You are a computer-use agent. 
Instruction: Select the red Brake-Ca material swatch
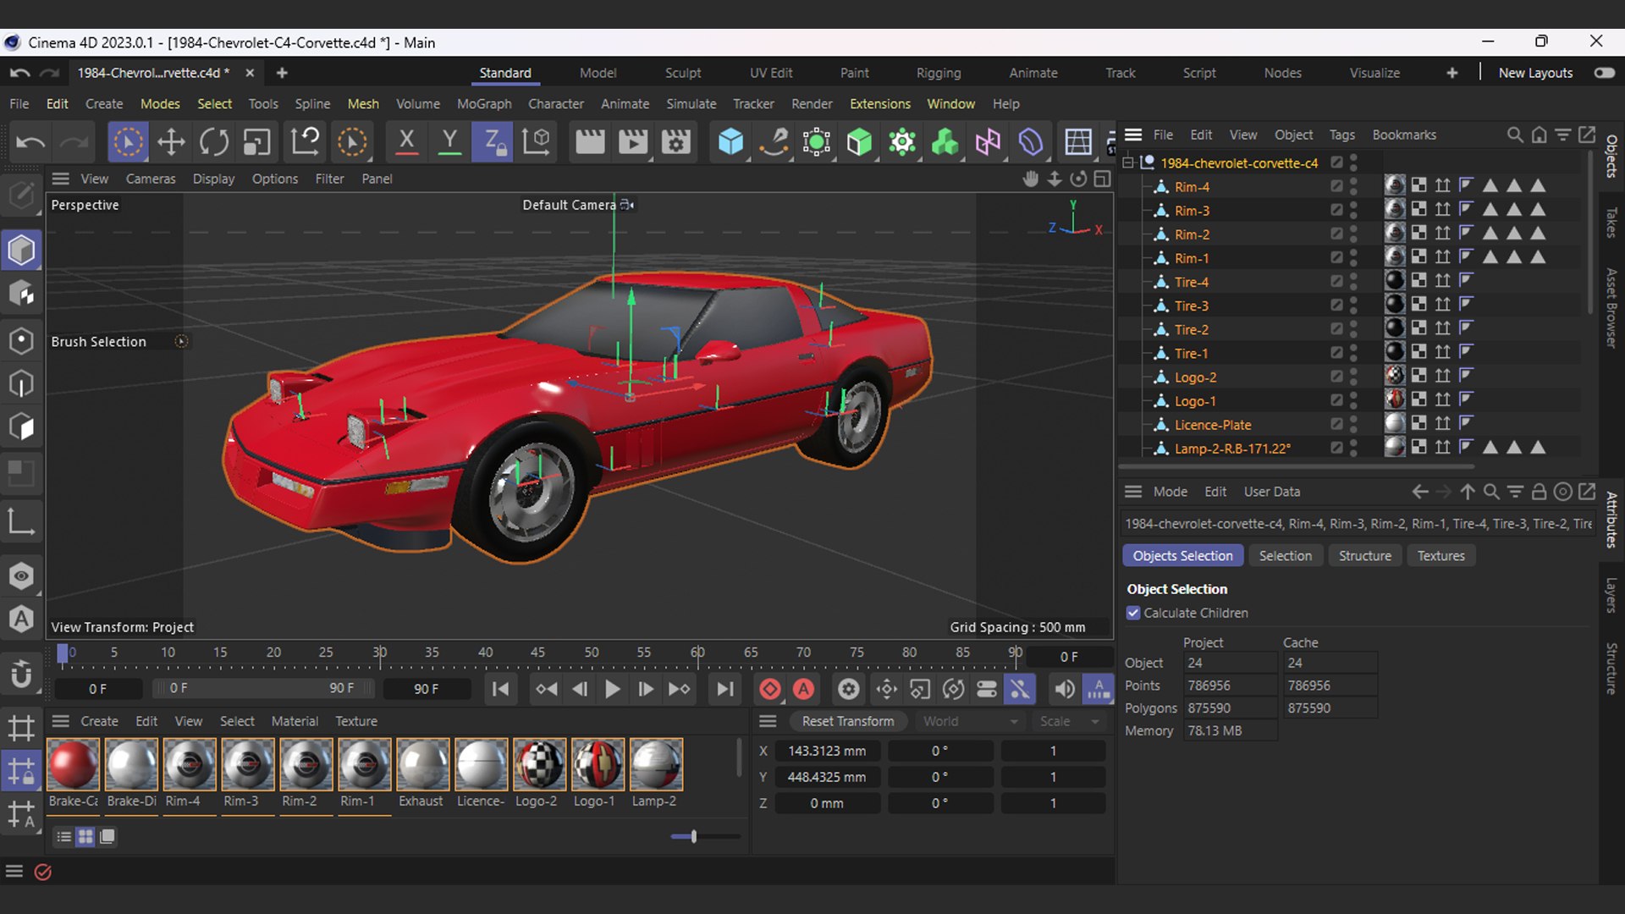(74, 764)
